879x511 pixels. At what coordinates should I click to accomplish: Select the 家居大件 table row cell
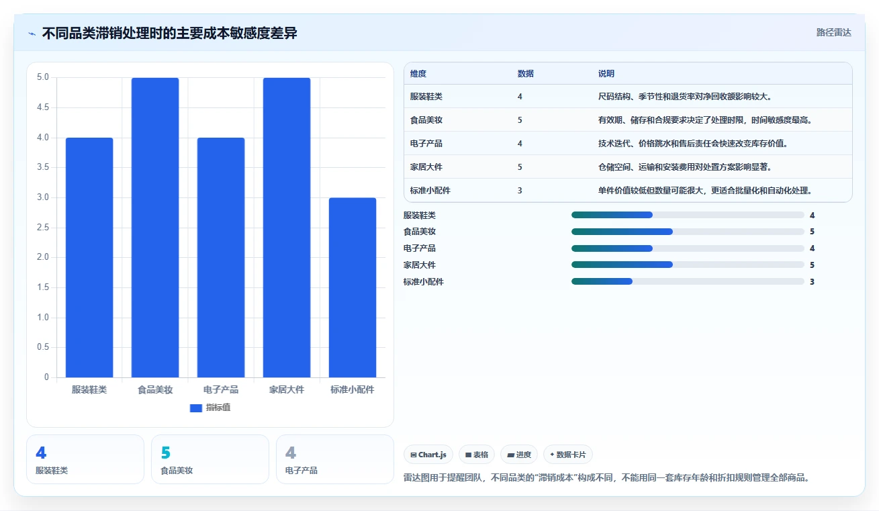pos(426,167)
